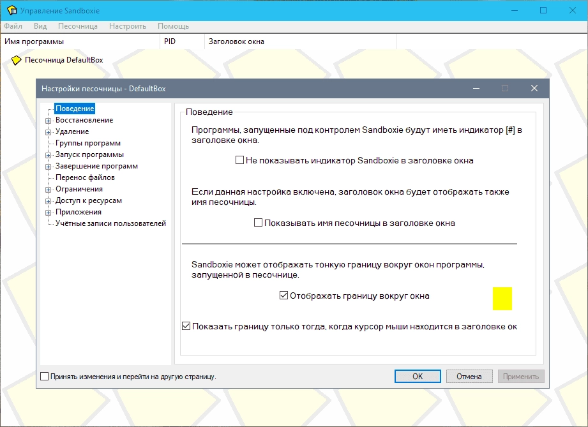
Task: Expand the Ограничения tree node
Action: (x=48, y=190)
